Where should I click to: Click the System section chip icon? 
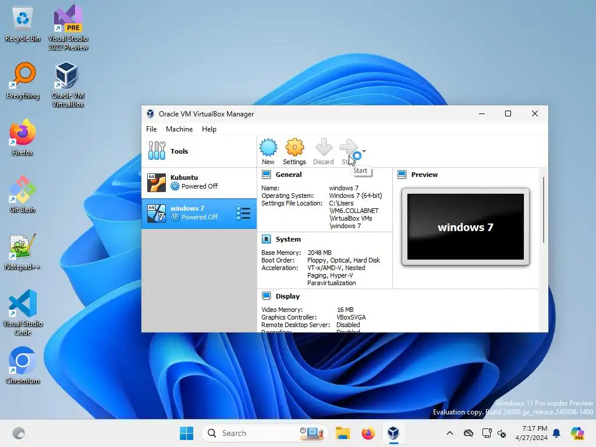[267, 239]
